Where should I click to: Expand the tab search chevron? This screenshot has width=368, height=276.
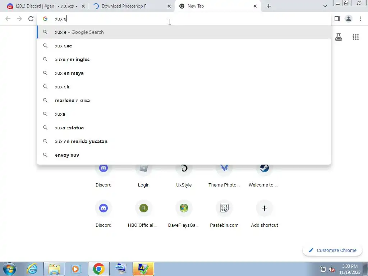[325, 6]
